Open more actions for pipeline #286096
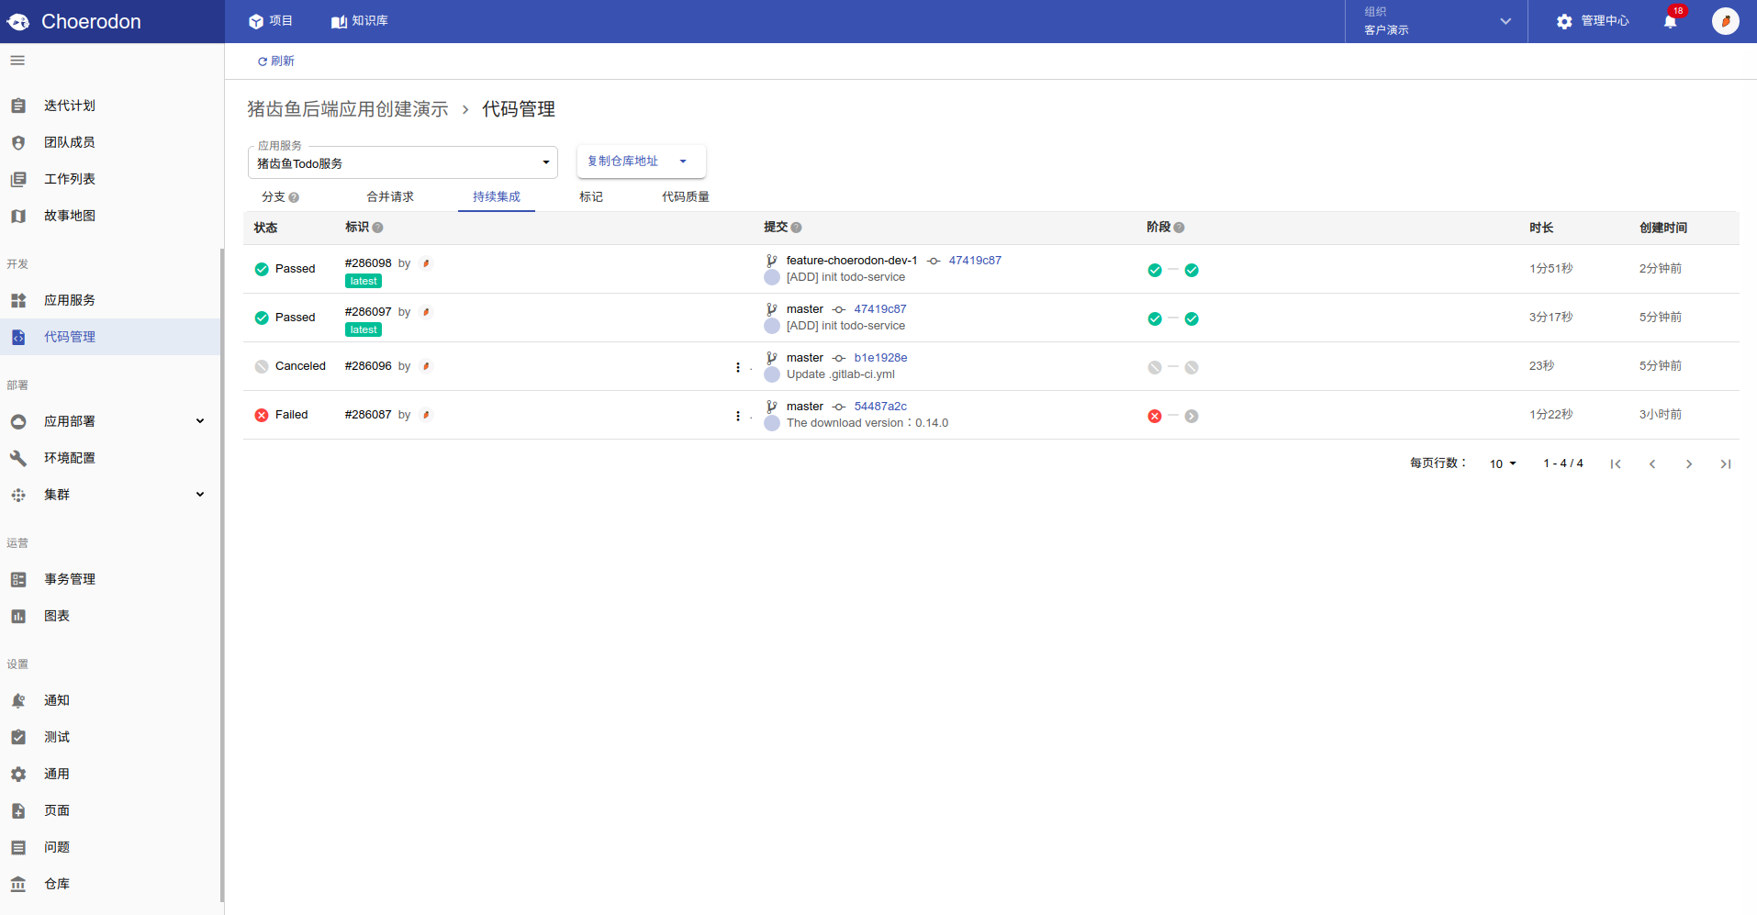The width and height of the screenshot is (1757, 915). [738, 367]
